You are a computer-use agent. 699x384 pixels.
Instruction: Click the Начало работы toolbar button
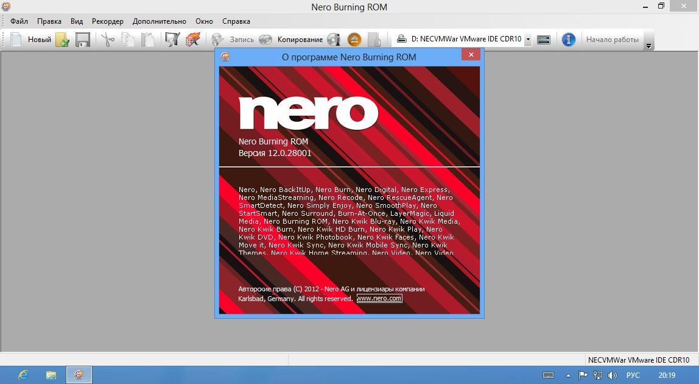[x=612, y=39]
